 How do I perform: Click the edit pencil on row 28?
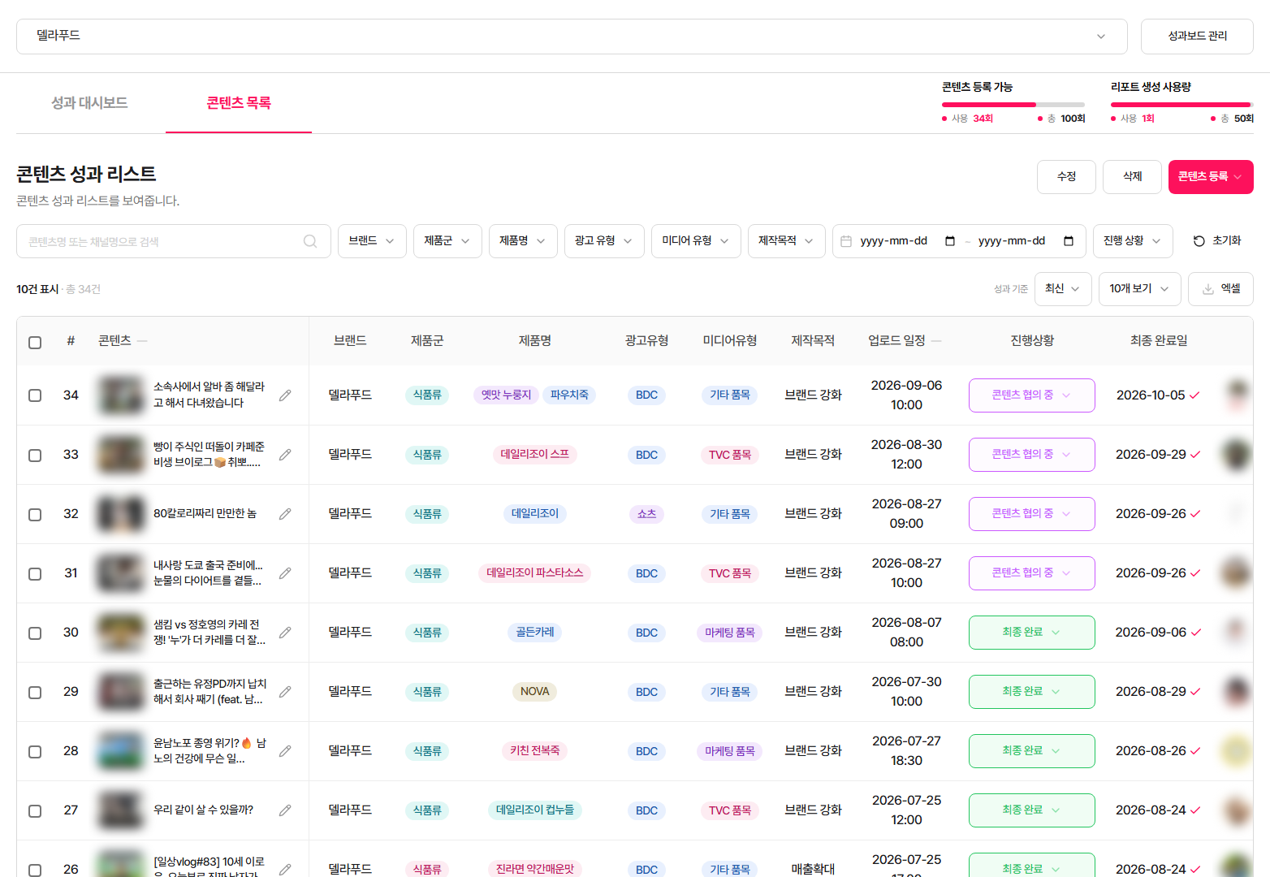coord(285,751)
